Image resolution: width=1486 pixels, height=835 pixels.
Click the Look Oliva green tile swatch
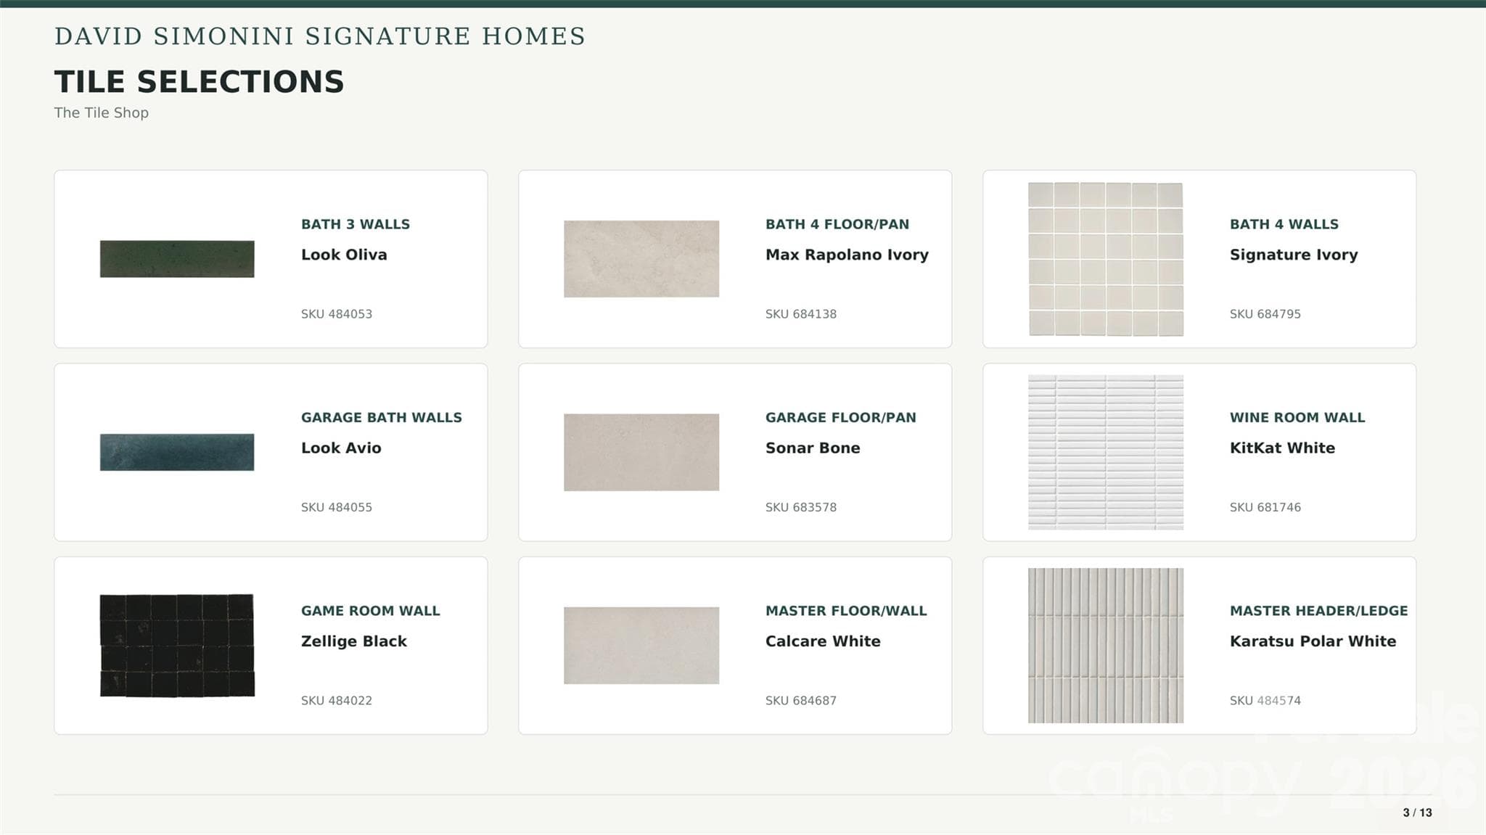pyautogui.click(x=177, y=259)
